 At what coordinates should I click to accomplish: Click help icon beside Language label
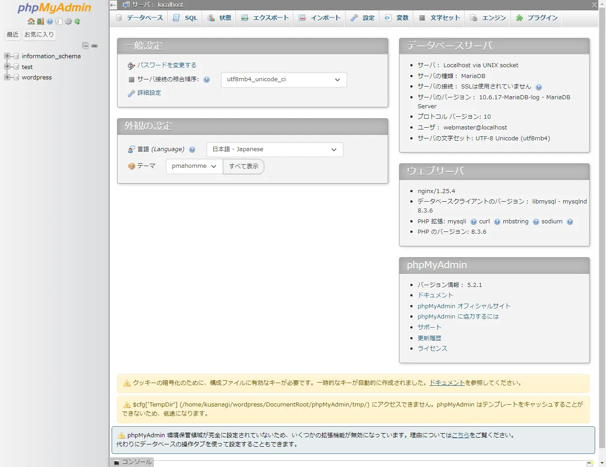click(192, 149)
